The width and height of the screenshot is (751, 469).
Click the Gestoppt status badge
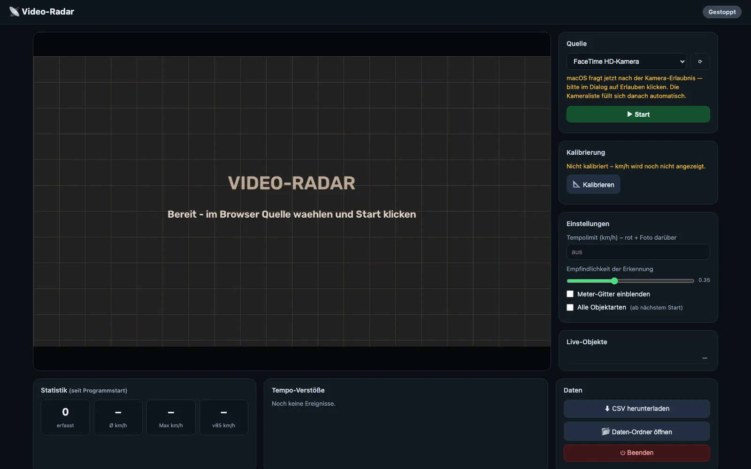pyautogui.click(x=722, y=12)
